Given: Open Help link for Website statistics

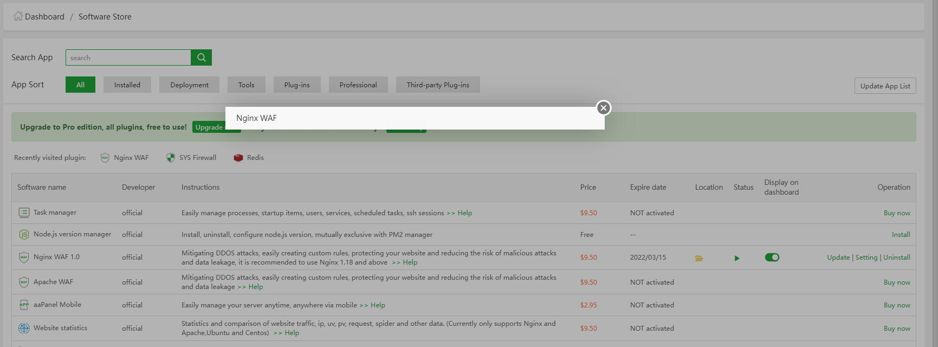Looking at the screenshot, I should [x=292, y=333].
